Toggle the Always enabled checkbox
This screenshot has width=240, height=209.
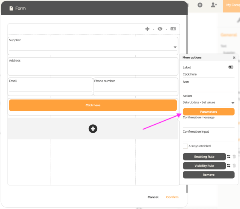[185, 146]
